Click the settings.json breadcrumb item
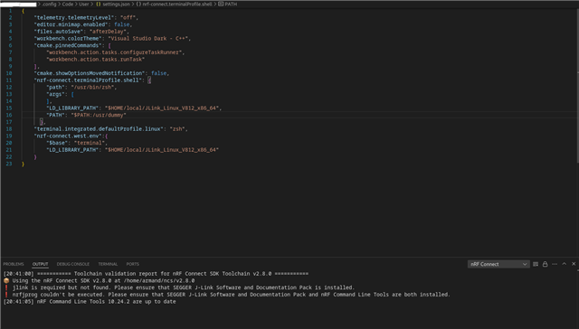Image resolution: width=579 pixels, height=329 pixels. pos(113,4)
